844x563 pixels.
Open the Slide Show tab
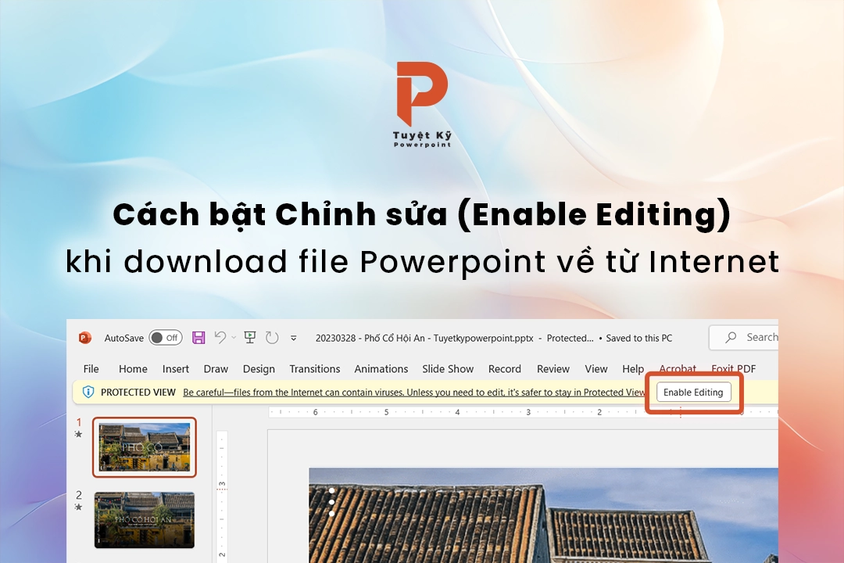[x=448, y=369]
